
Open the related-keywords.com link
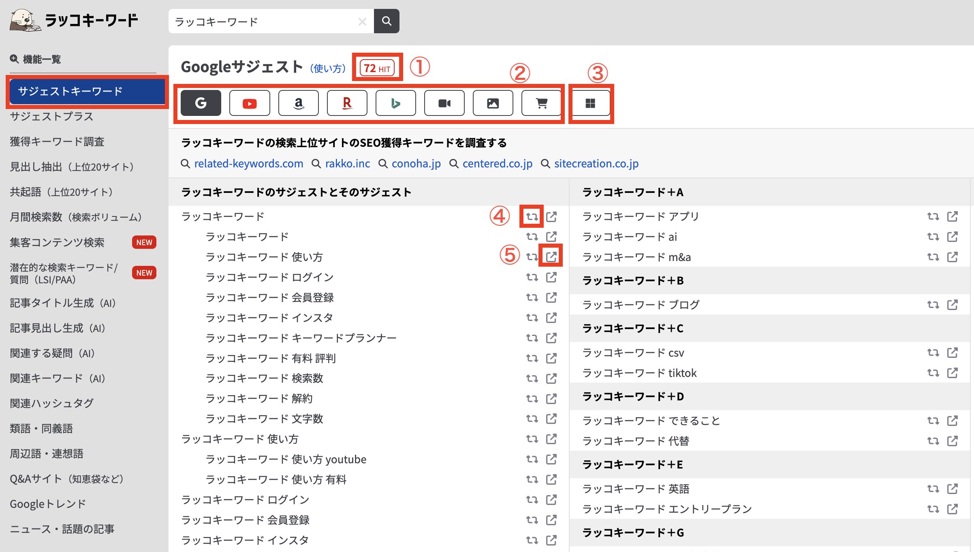point(248,164)
